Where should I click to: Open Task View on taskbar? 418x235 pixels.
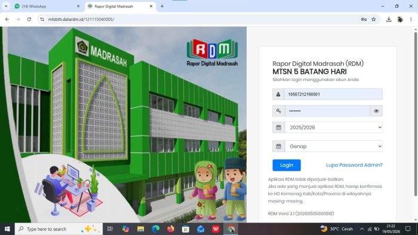[x=110, y=229]
